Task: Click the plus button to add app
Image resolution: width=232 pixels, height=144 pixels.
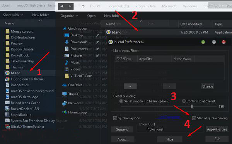Action: [x=130, y=86]
